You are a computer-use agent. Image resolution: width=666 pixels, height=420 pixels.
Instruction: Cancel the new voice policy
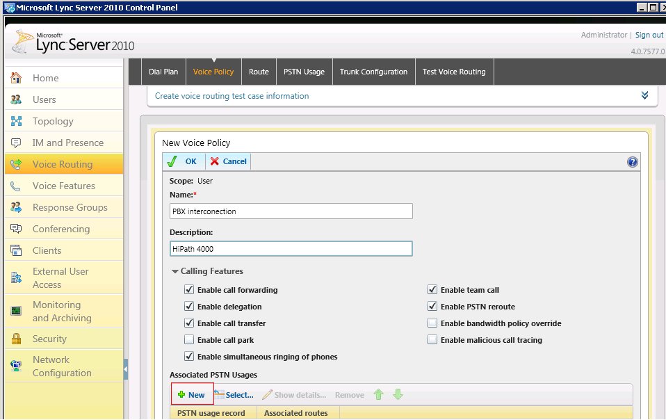[229, 161]
